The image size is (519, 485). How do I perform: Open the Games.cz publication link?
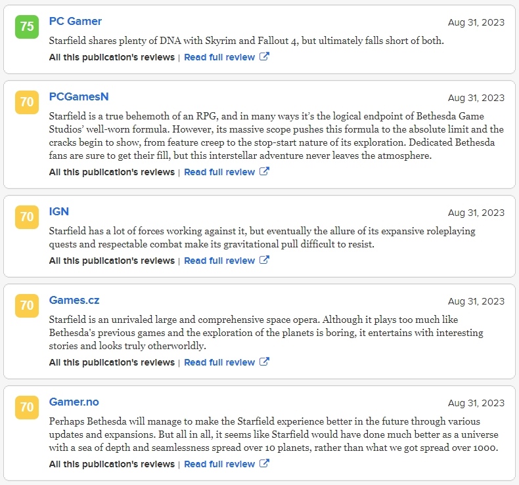74,300
